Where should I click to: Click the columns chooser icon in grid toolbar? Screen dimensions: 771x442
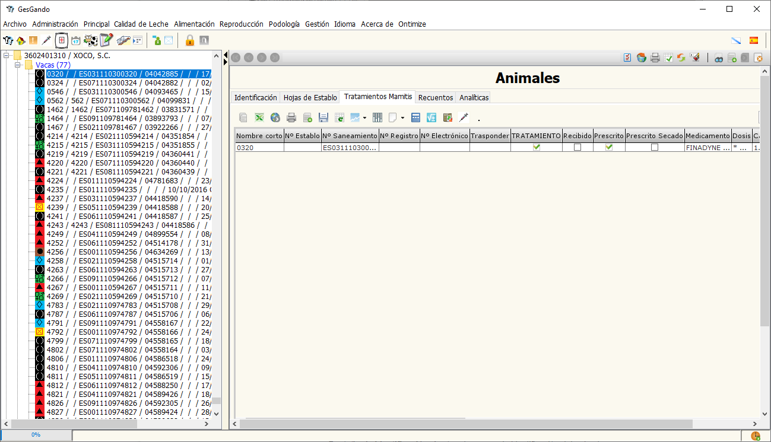377,117
